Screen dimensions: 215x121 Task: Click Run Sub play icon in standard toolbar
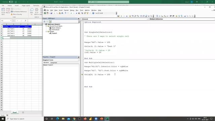click(71, 13)
